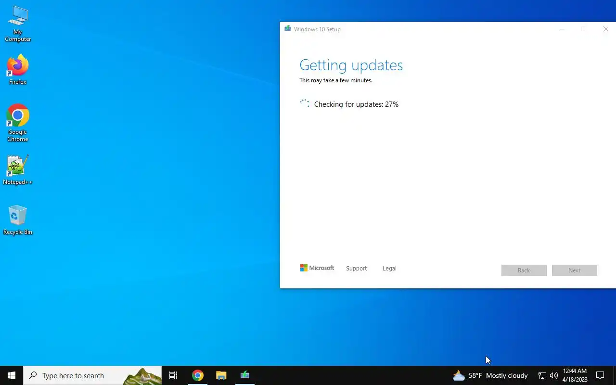The image size is (616, 385).
Task: Minimize the Windows 10 Setup window
Action: coord(562,29)
